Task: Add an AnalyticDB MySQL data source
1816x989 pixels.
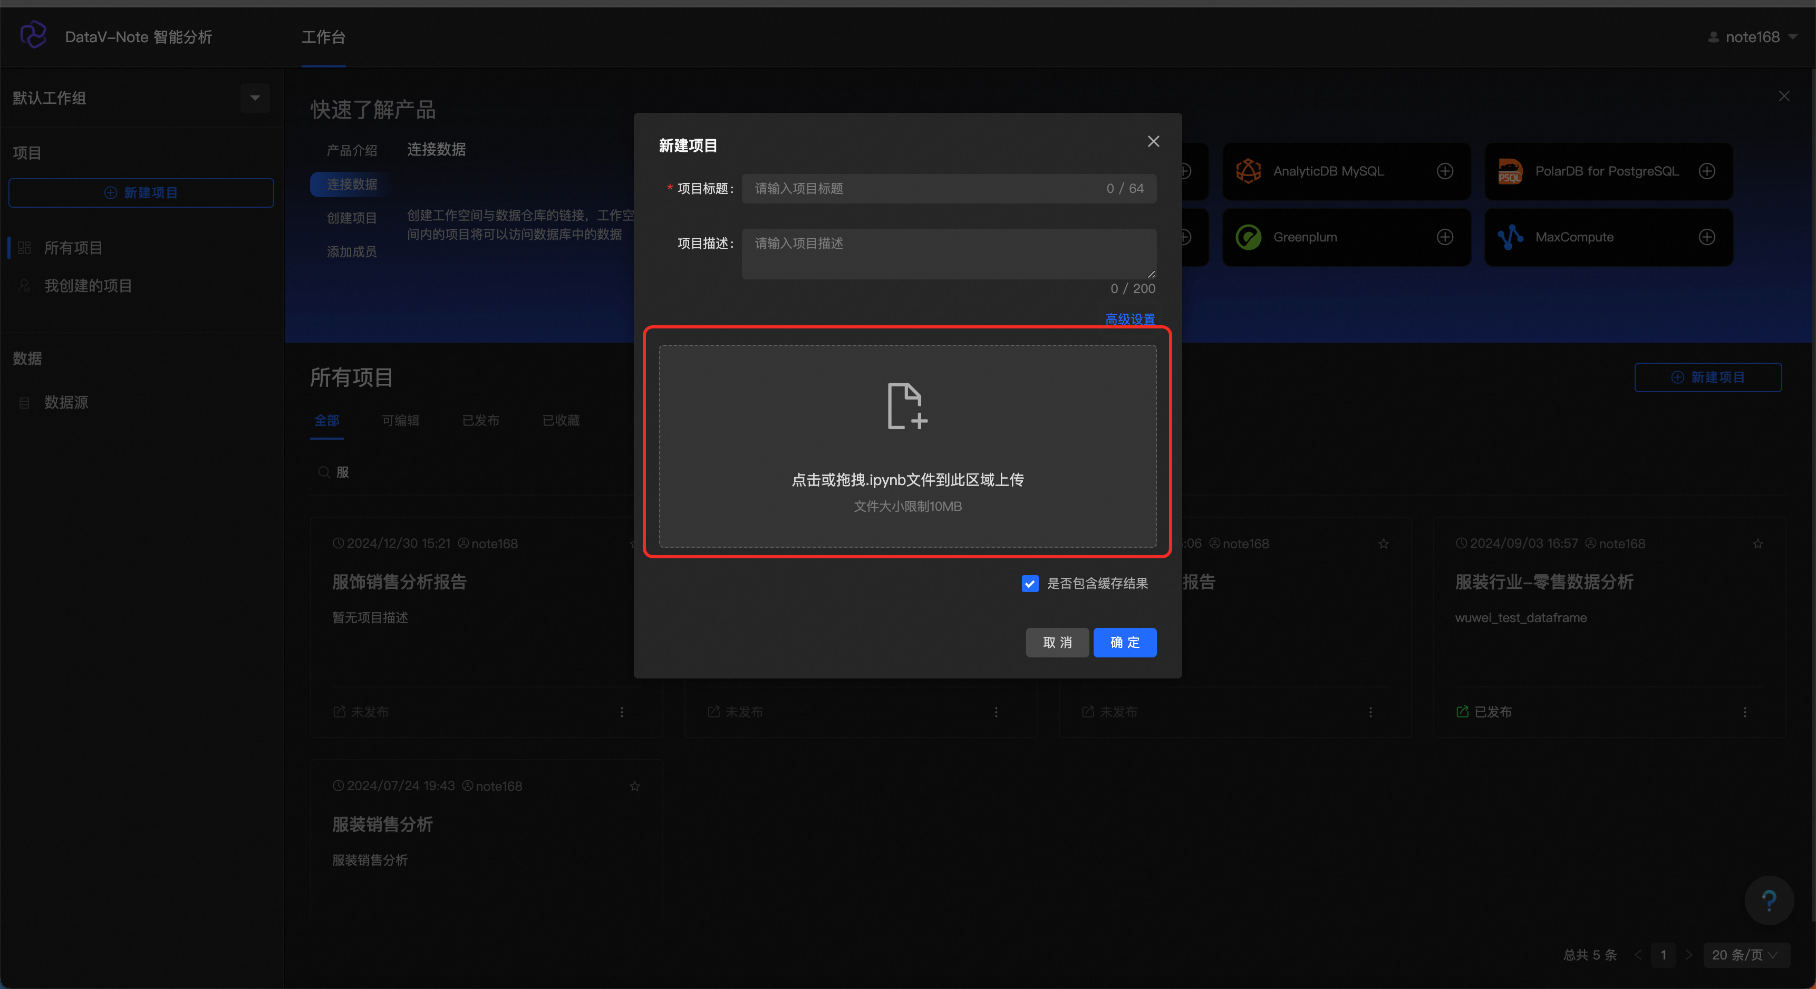Action: click(x=1446, y=171)
